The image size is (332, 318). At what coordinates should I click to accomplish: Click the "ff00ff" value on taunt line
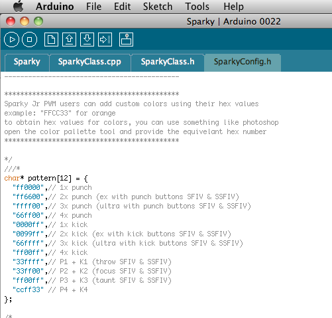(28, 280)
